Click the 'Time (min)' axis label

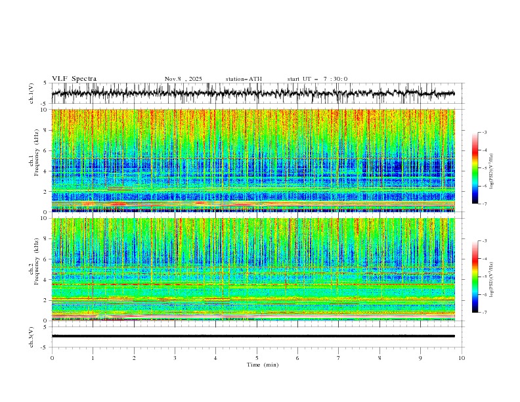[263, 365]
